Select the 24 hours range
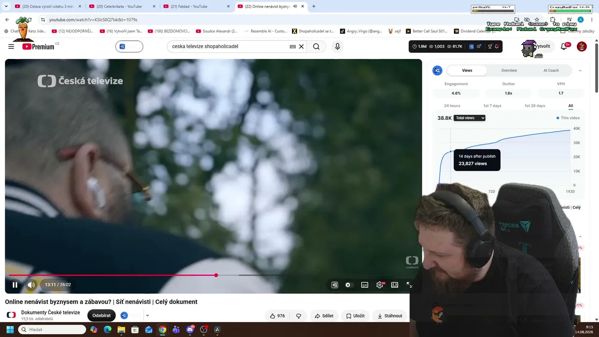This screenshot has height=337, width=599. pos(452,106)
